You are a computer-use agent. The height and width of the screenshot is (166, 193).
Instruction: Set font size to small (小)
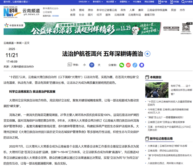(x=84, y=65)
